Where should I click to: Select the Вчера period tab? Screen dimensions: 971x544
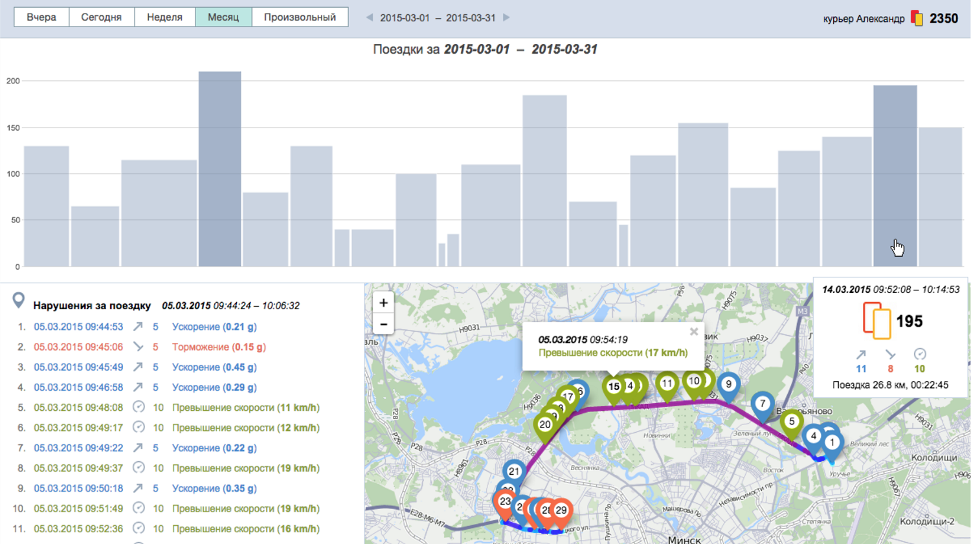point(41,17)
